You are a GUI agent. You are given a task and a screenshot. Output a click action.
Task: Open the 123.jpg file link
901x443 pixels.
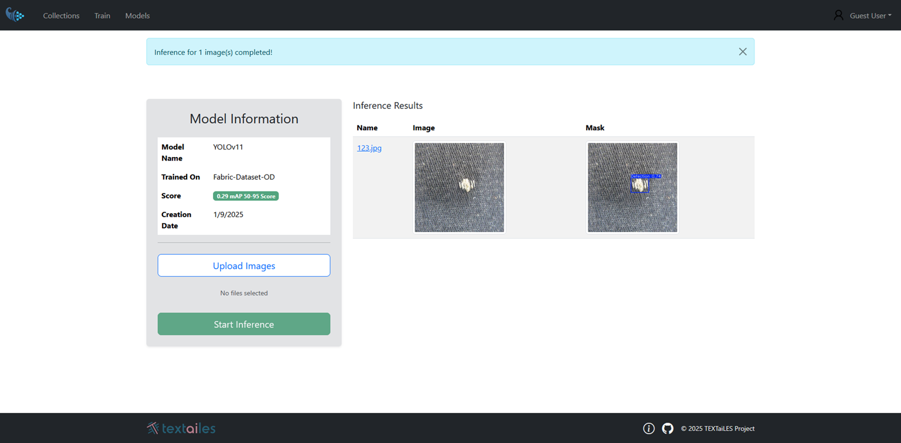(369, 148)
